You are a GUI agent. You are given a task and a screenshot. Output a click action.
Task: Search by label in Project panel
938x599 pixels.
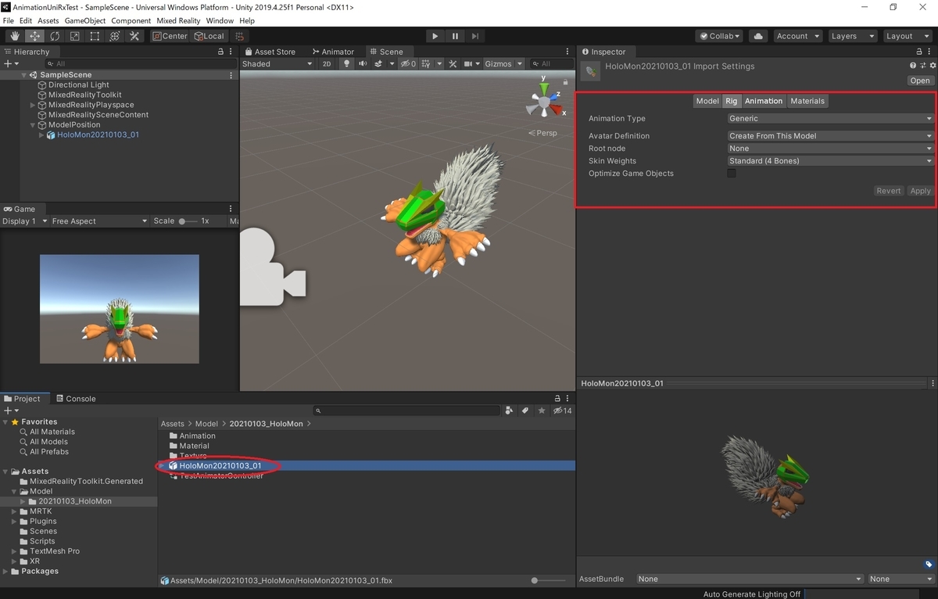click(x=525, y=411)
